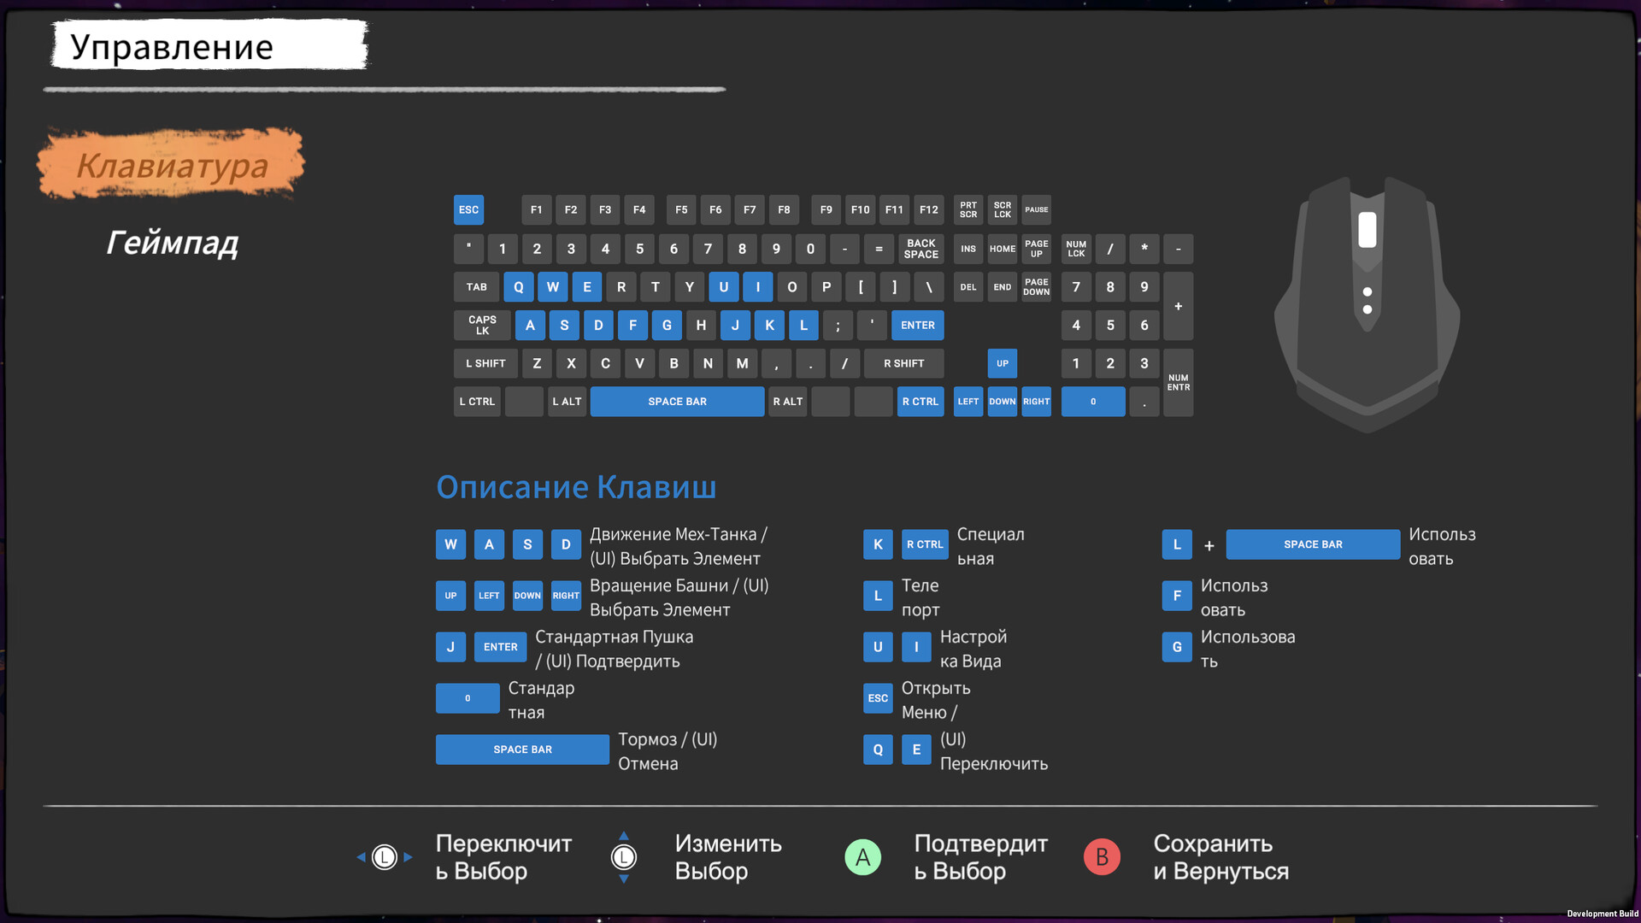Click the red B button icon

[x=1102, y=857]
